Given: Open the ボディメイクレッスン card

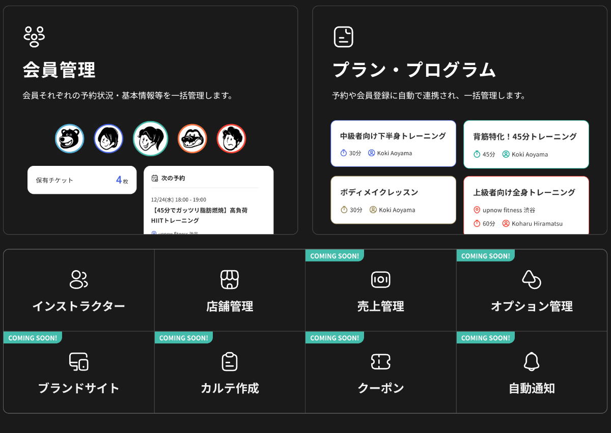Looking at the screenshot, I should coord(394,200).
